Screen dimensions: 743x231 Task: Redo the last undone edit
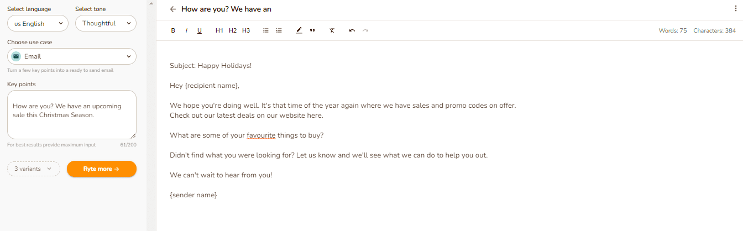pos(365,30)
